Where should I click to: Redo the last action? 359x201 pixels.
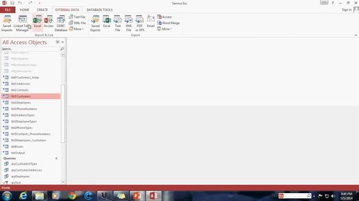(30, 3)
